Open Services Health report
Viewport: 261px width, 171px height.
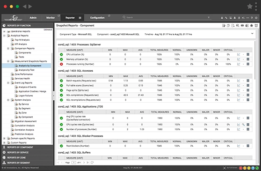(x=22, y=79)
